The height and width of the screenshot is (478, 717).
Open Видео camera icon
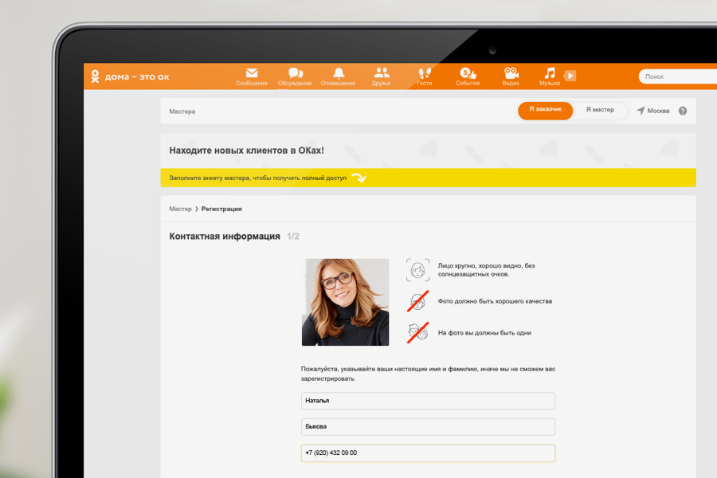coord(511,72)
